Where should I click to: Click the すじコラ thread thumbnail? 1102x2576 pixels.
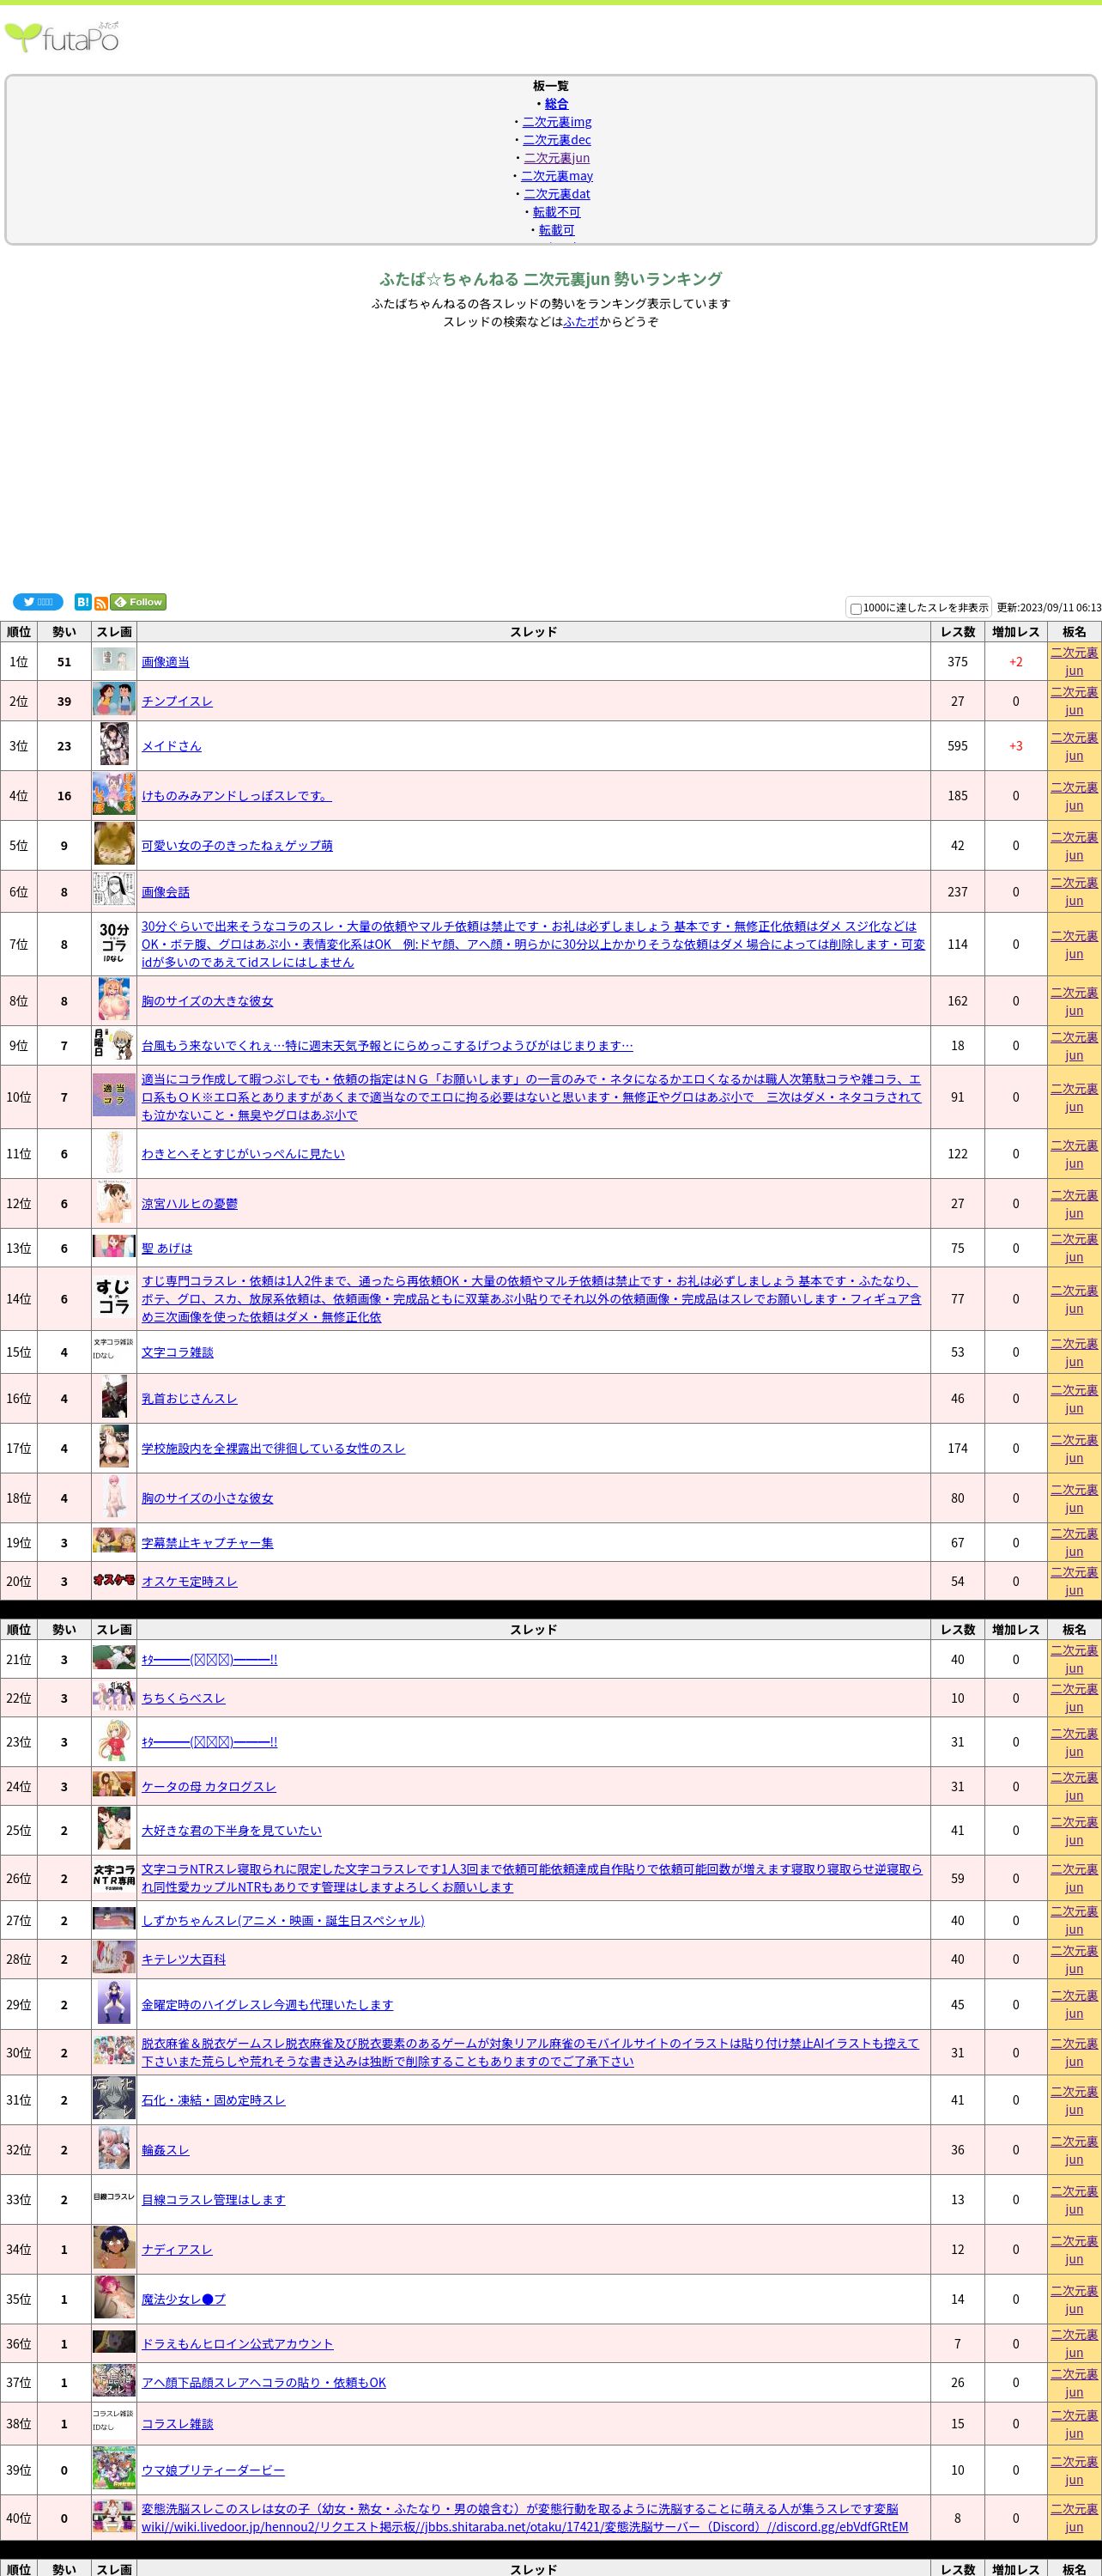point(114,1298)
